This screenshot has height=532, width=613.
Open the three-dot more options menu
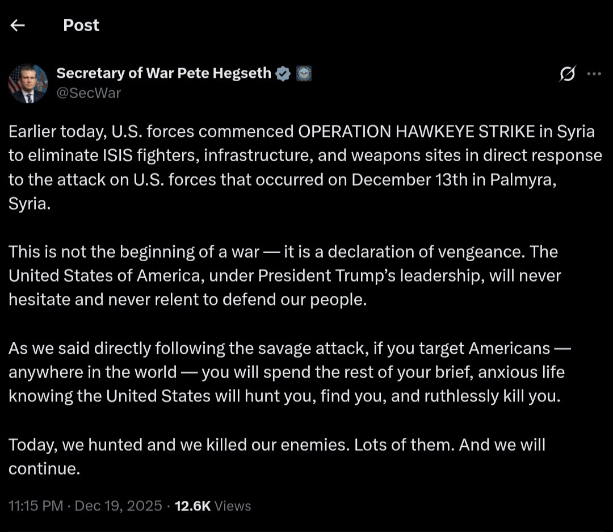(x=594, y=74)
